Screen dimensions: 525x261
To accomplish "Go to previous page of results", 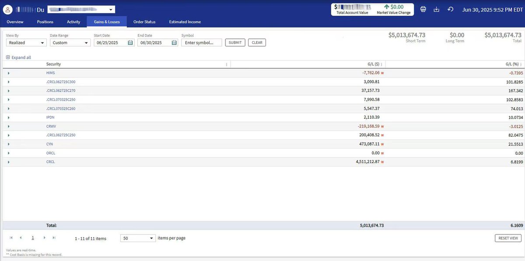I will click(x=20, y=238).
